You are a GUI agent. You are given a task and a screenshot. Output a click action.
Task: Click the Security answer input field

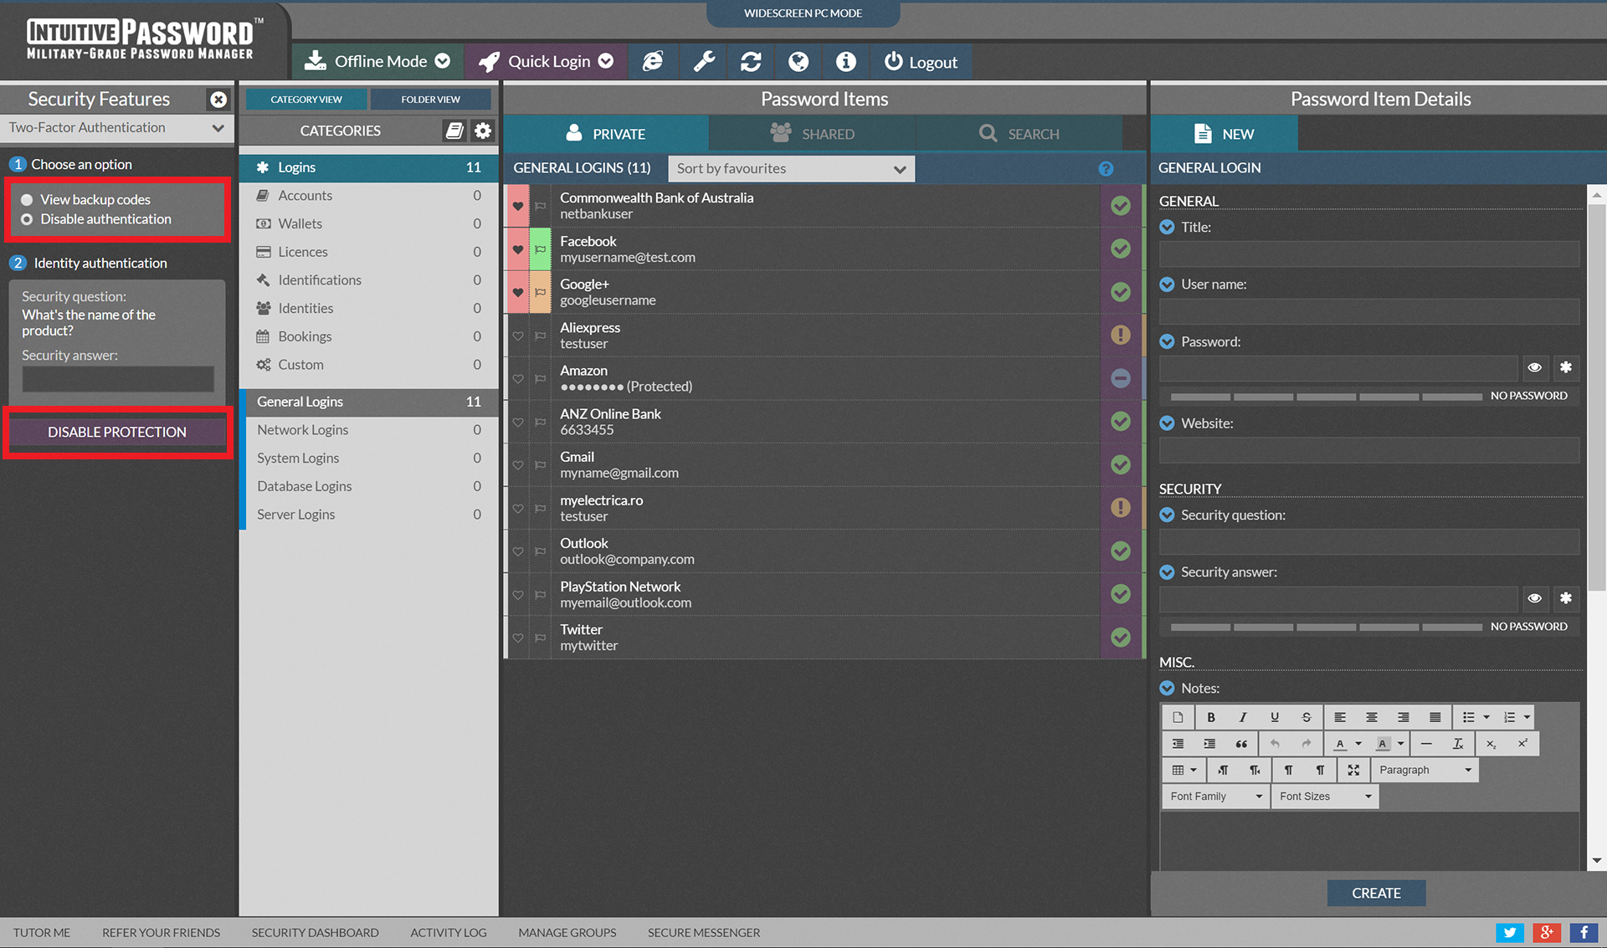(x=118, y=379)
